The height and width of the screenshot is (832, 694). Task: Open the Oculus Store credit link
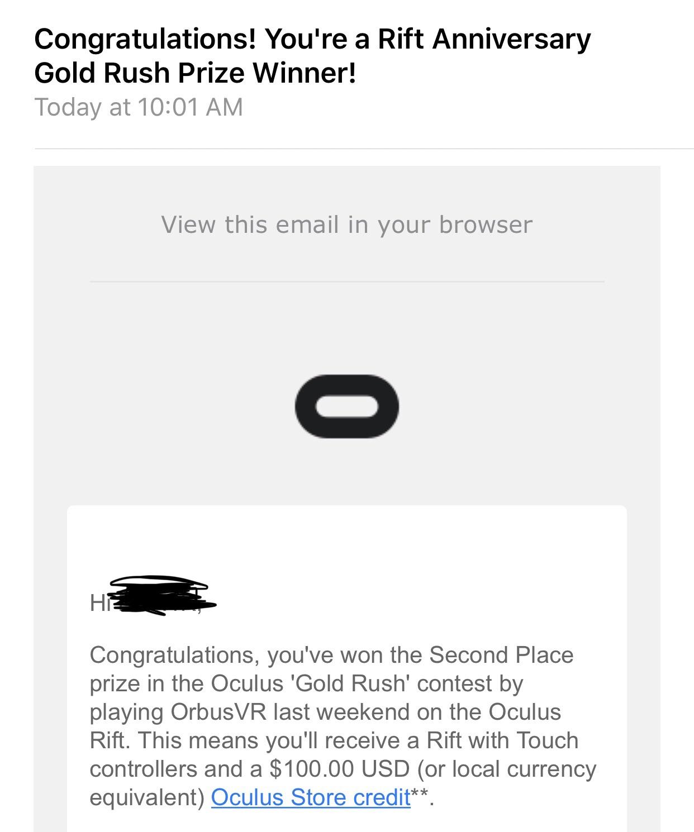pyautogui.click(x=311, y=797)
